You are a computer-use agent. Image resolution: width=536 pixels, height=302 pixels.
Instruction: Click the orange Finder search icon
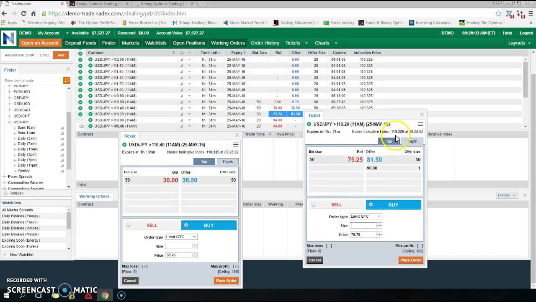coord(66,81)
